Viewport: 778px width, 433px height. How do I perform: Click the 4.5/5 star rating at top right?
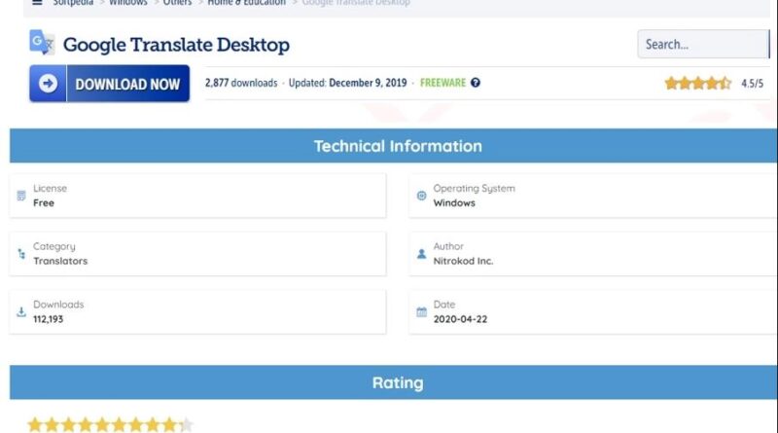pos(697,84)
